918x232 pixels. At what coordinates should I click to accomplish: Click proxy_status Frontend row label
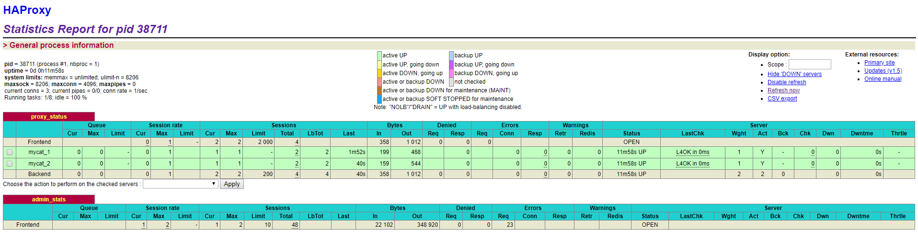click(39, 142)
